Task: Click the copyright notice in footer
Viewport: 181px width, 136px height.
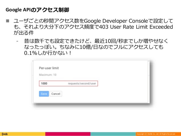Action: click(x=156, y=134)
